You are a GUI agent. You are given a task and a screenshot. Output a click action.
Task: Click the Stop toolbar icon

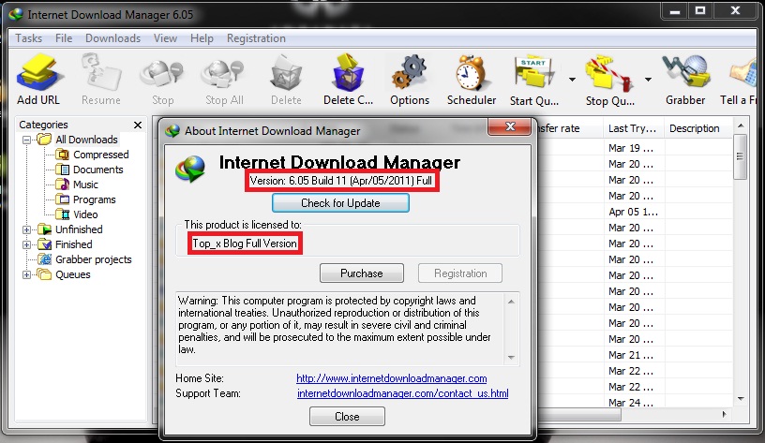[x=162, y=80]
